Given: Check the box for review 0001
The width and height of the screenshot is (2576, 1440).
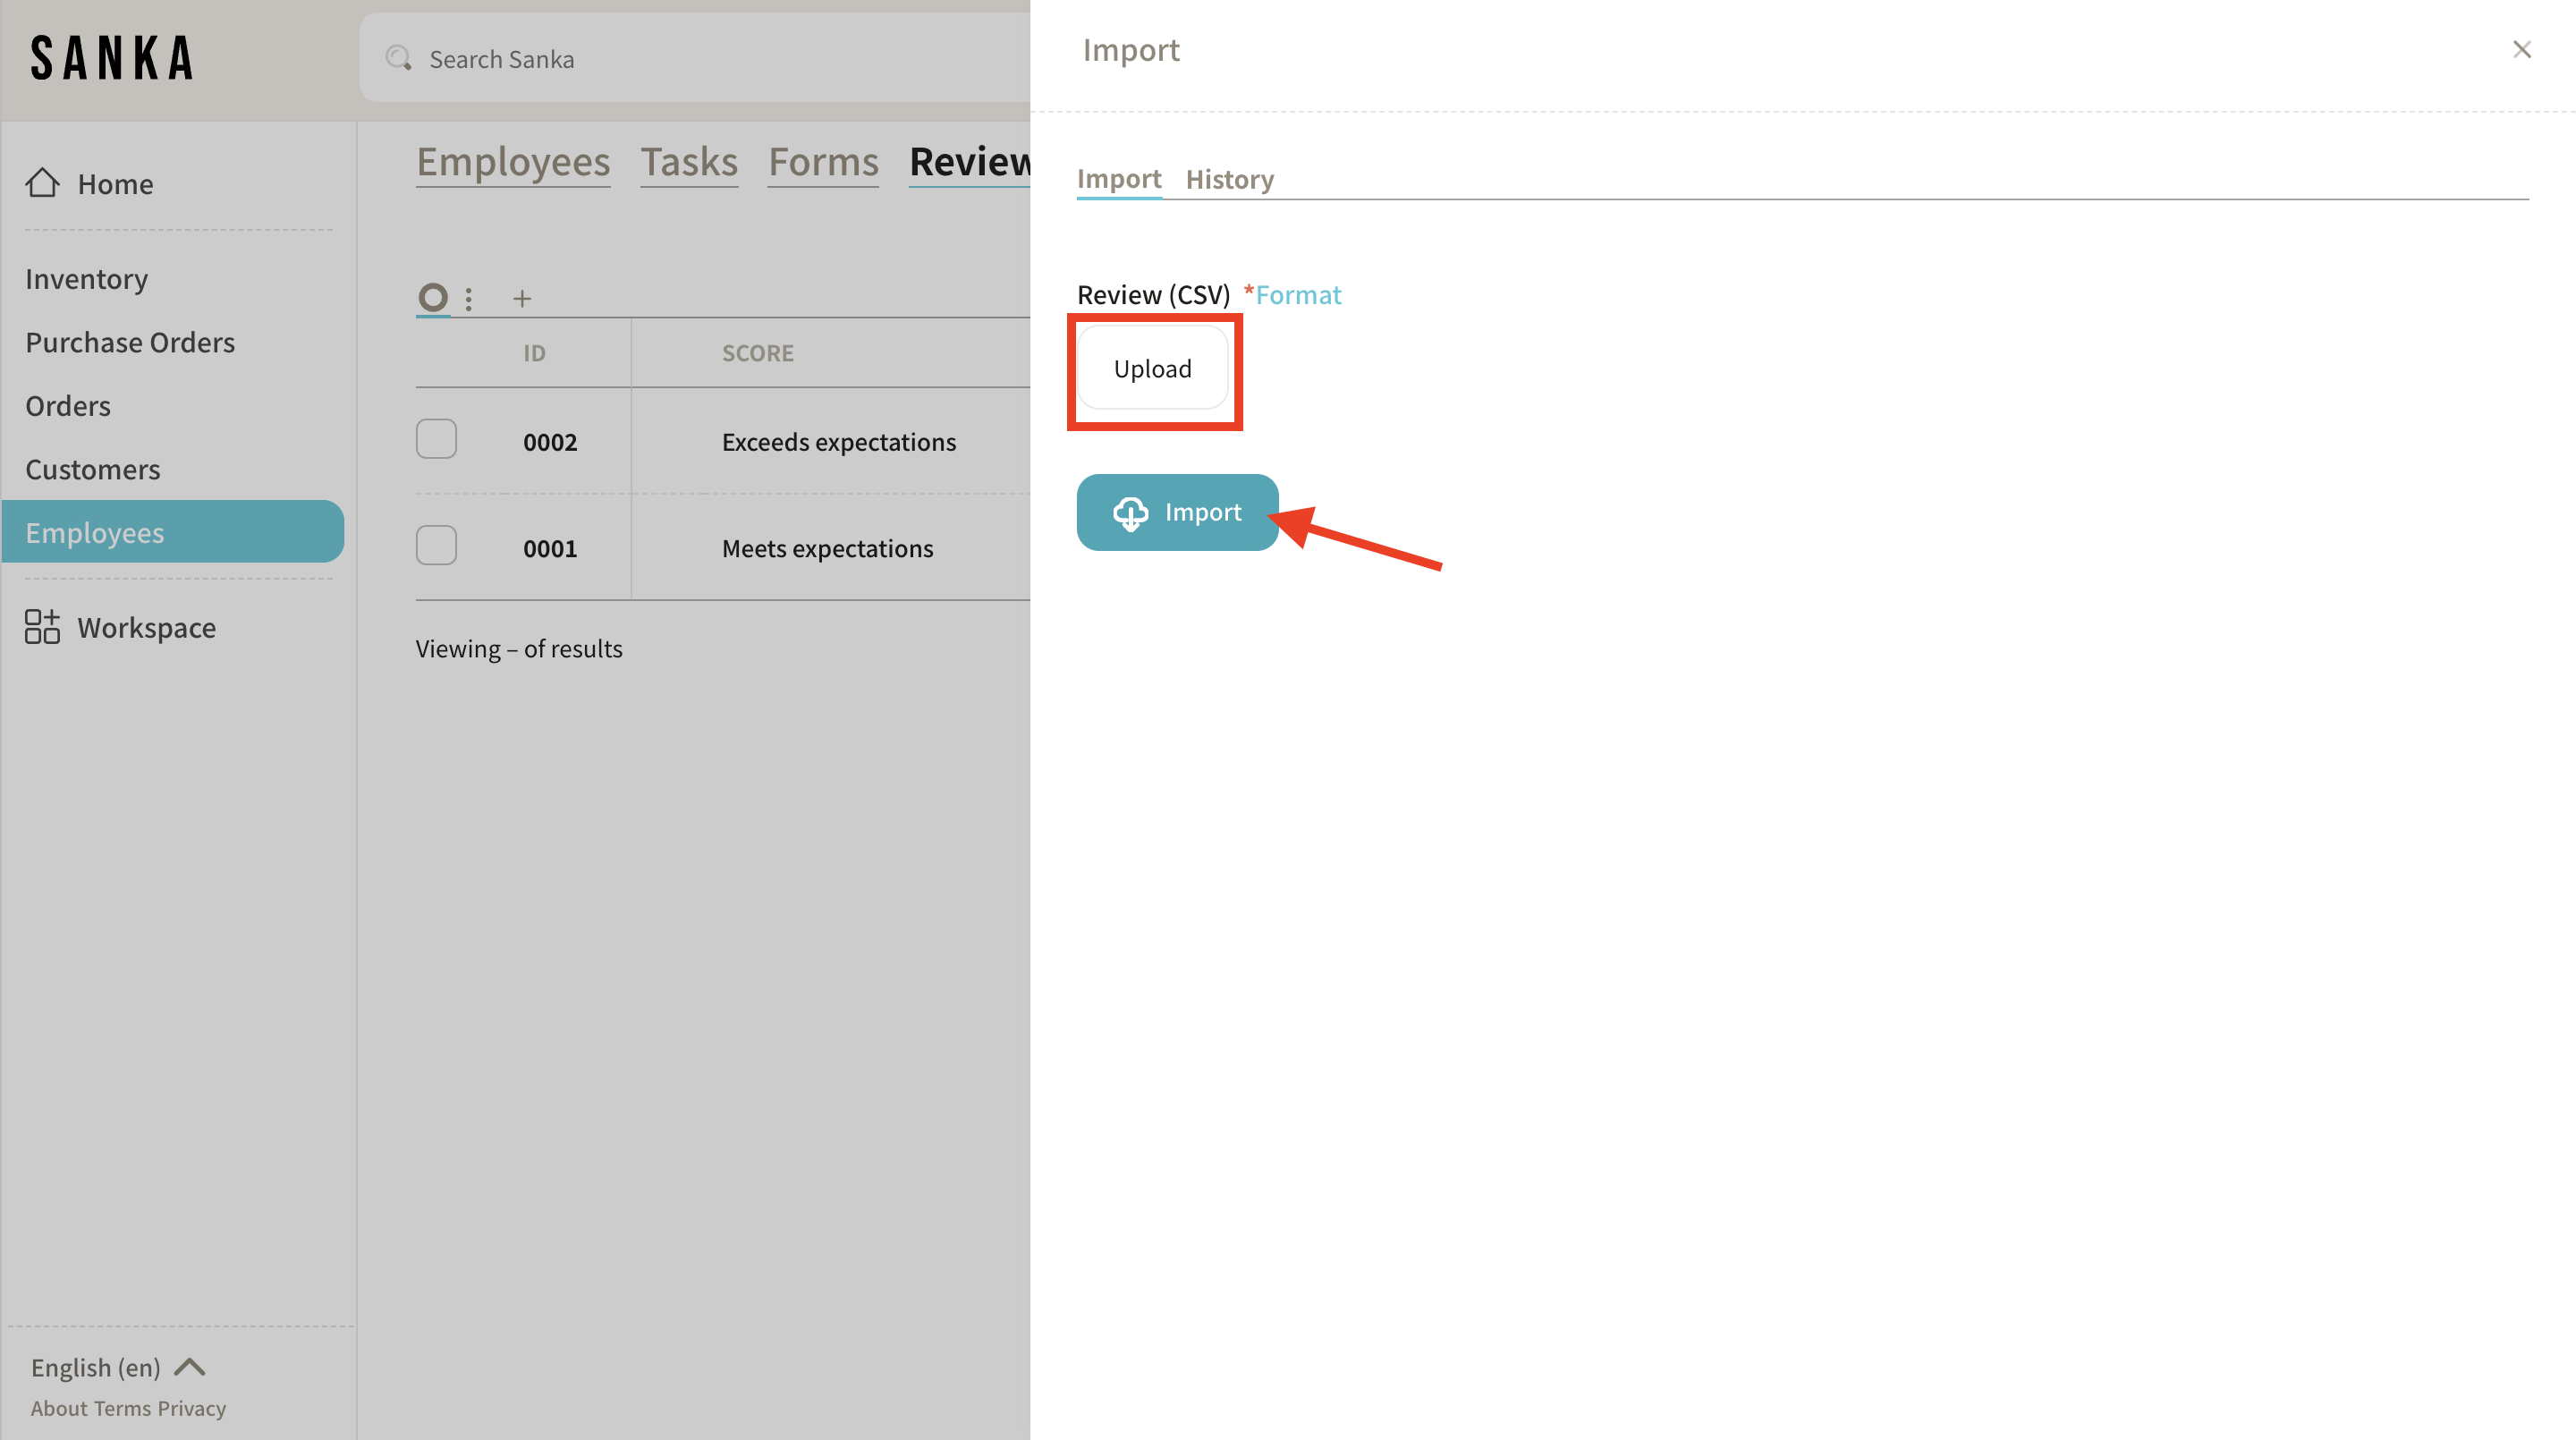Looking at the screenshot, I should coord(436,546).
